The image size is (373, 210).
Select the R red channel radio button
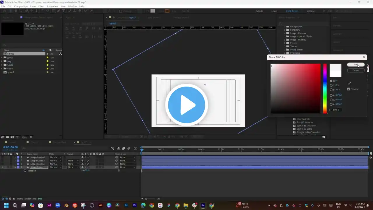click(331, 95)
